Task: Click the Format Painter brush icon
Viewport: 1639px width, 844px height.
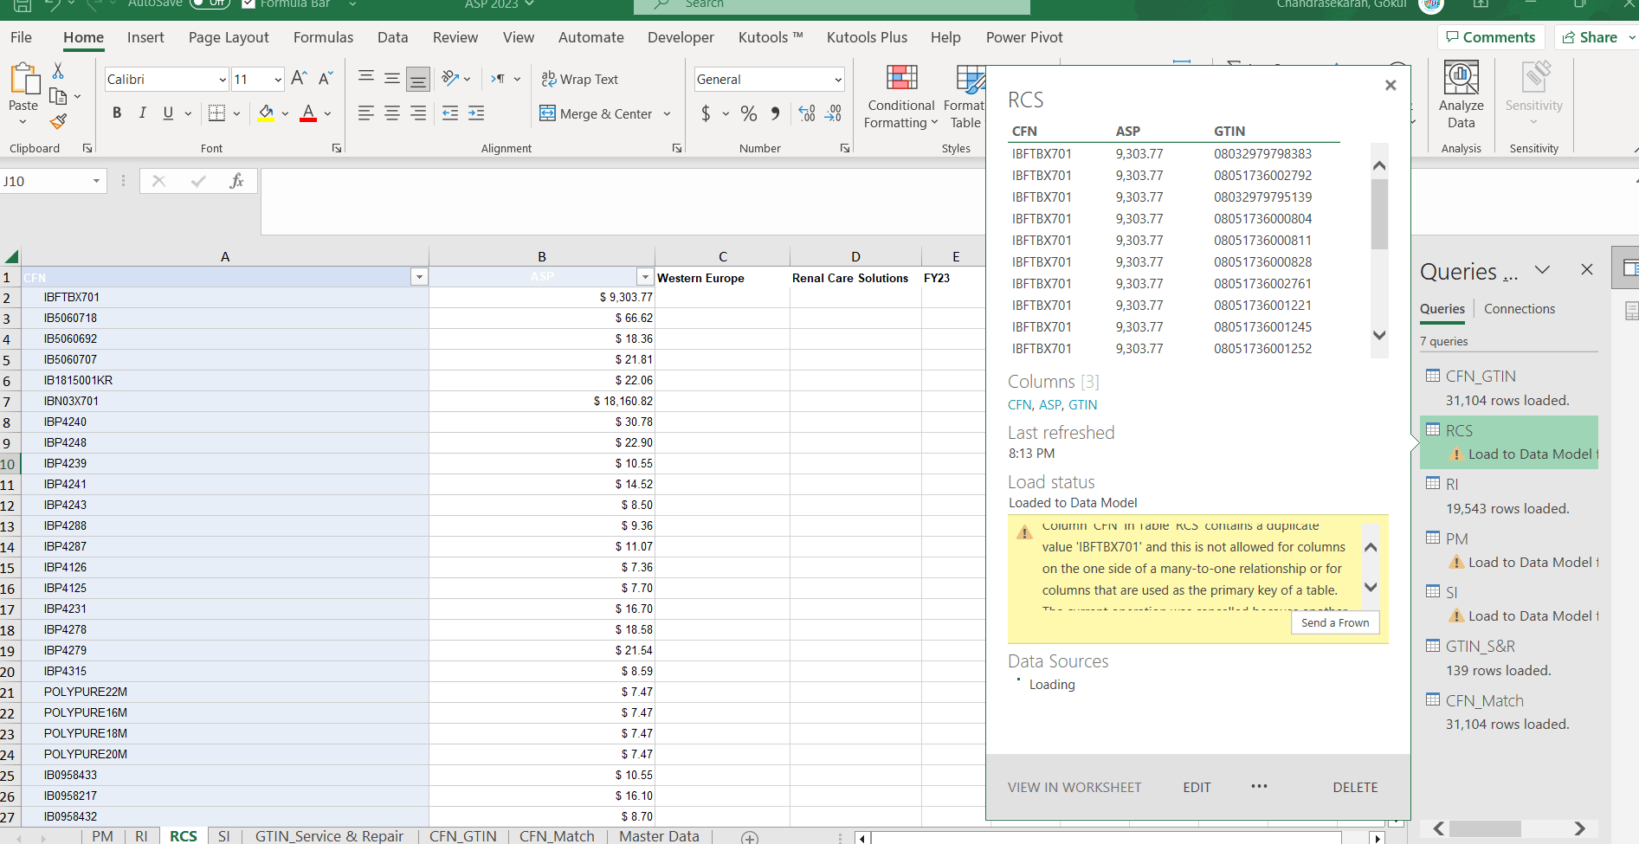Action: click(58, 122)
